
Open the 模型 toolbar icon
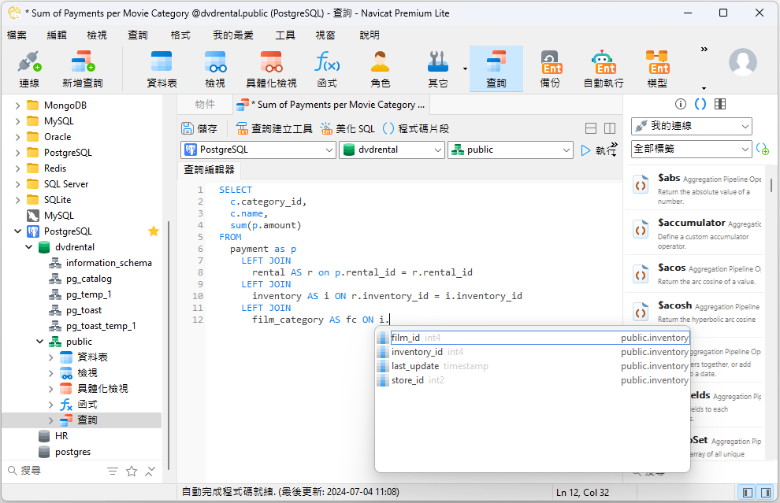tap(657, 68)
